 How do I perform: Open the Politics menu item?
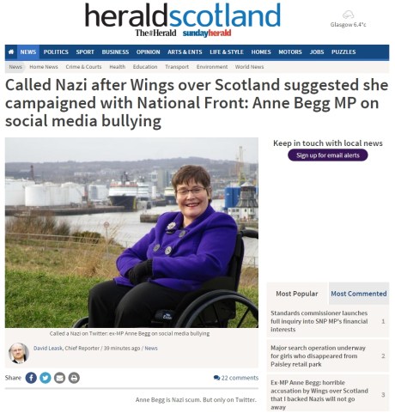tap(56, 52)
